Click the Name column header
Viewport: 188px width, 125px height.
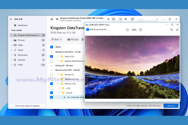(58, 47)
